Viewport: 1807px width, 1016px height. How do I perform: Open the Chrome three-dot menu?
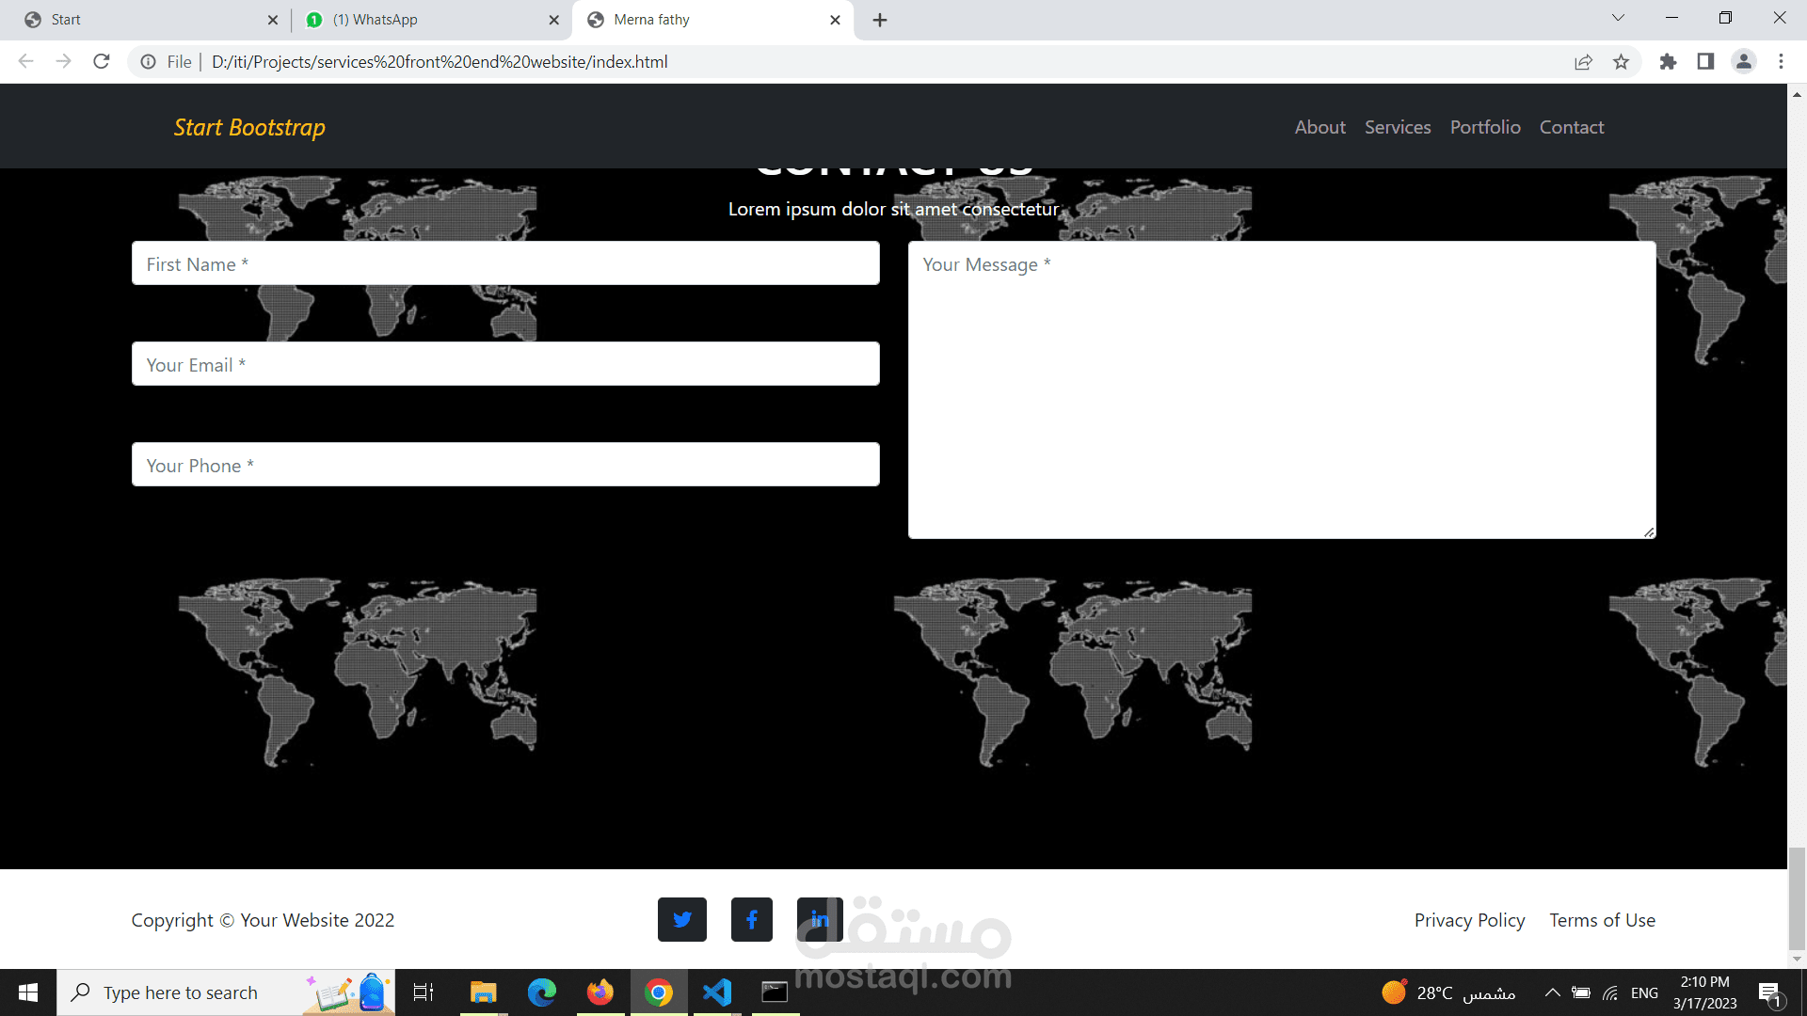[x=1781, y=62]
